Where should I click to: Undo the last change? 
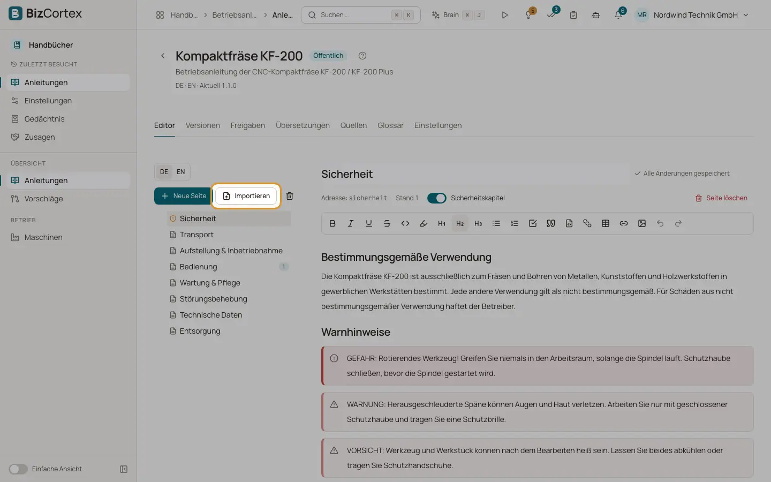(x=660, y=223)
